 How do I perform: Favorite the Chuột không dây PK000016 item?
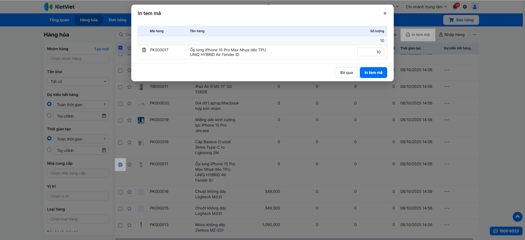coord(129,192)
